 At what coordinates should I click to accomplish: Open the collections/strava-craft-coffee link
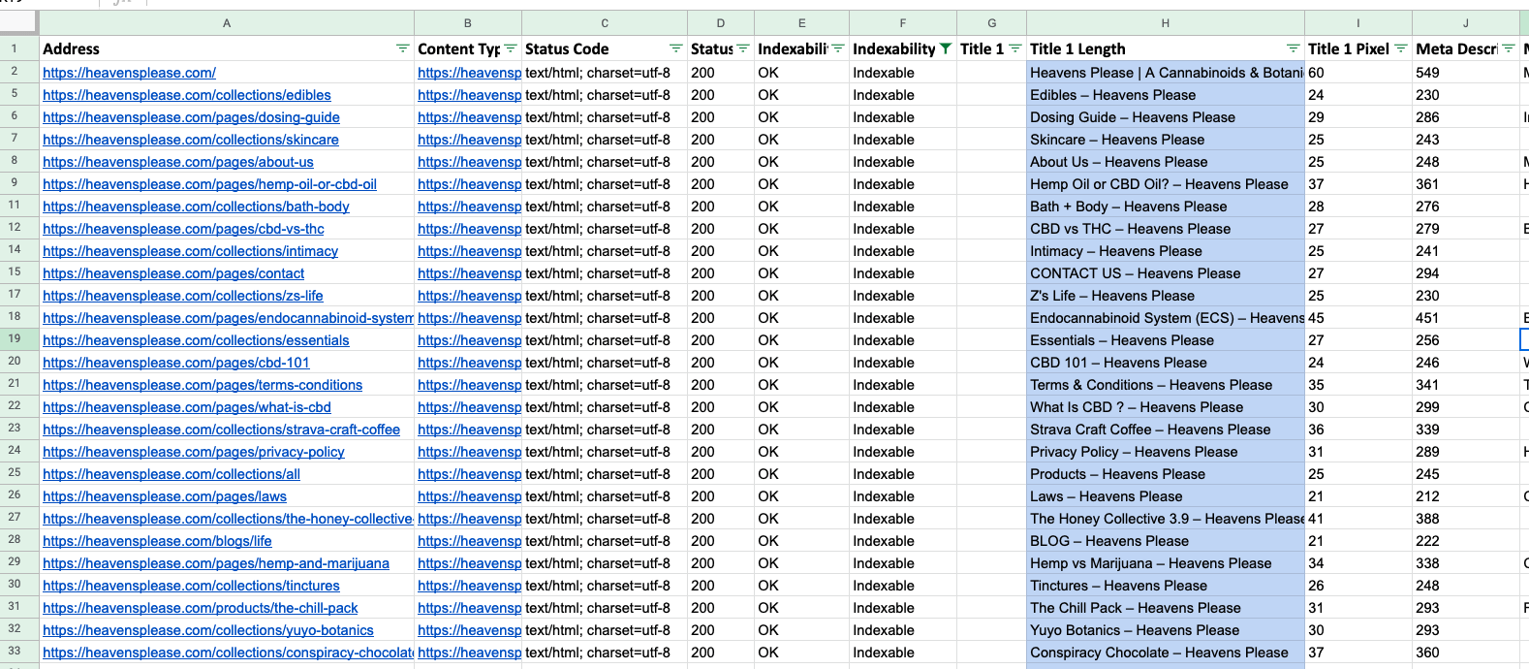coord(221,430)
